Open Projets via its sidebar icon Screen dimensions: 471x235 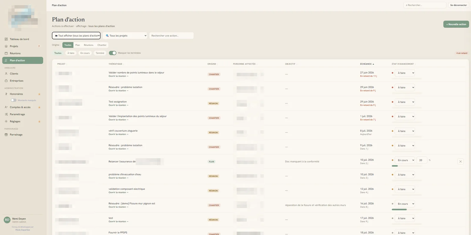pos(6,46)
